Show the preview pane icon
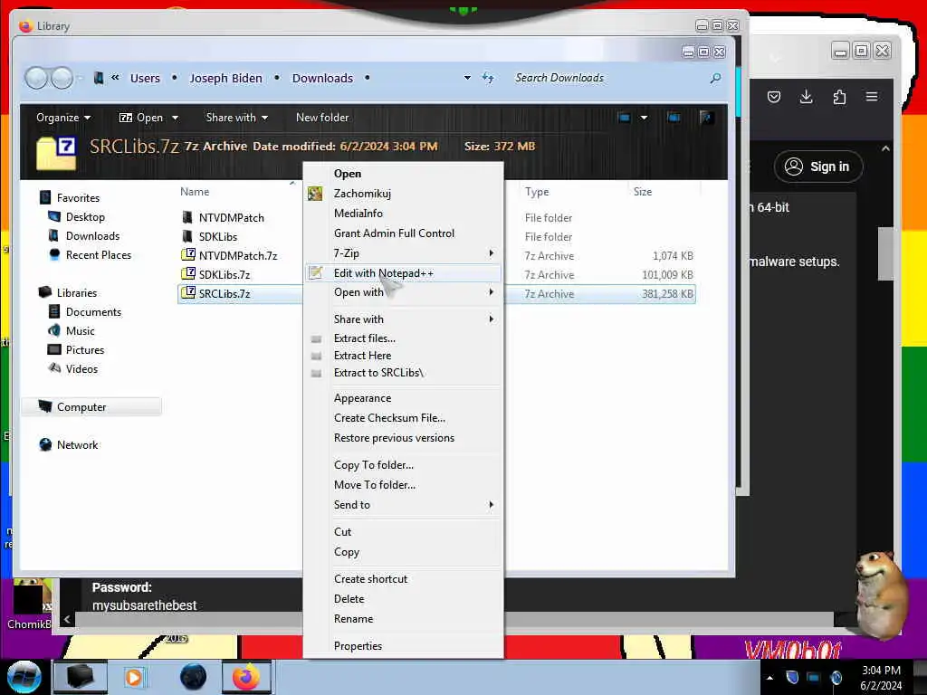Screen dimensions: 927x695 (x=674, y=118)
